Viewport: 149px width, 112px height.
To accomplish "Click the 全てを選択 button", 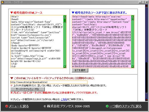I will pos(80,70).
